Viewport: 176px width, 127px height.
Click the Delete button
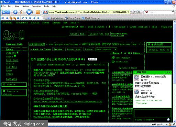(89, 49)
